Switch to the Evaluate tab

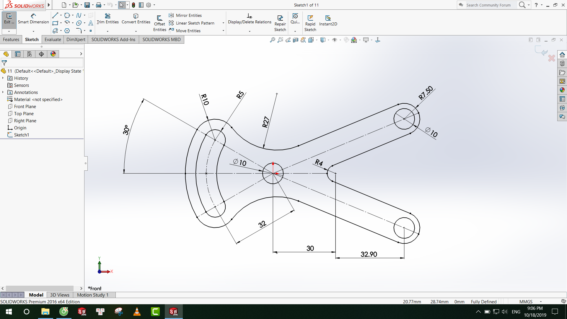point(53,40)
